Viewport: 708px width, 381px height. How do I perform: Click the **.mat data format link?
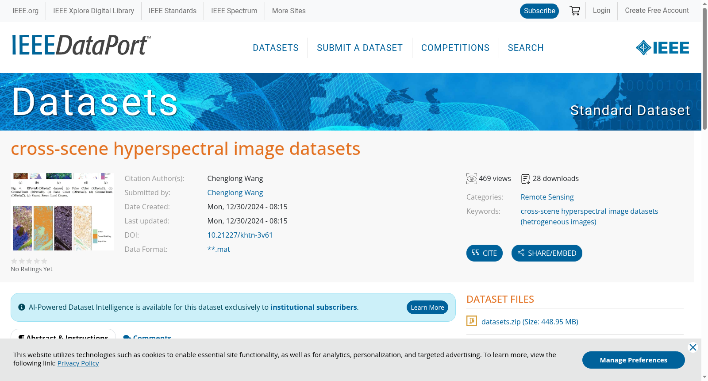point(219,250)
